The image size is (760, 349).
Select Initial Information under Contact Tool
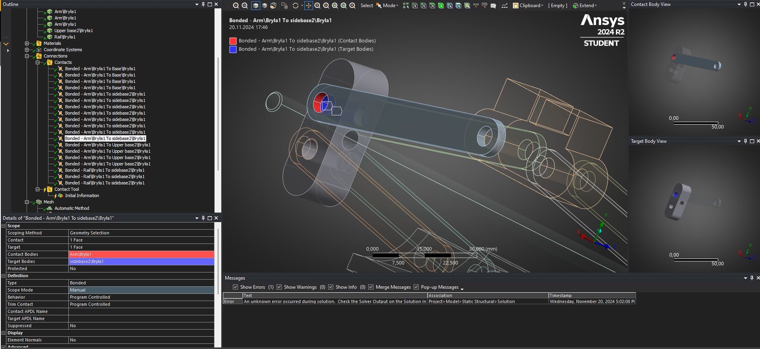tap(82, 196)
